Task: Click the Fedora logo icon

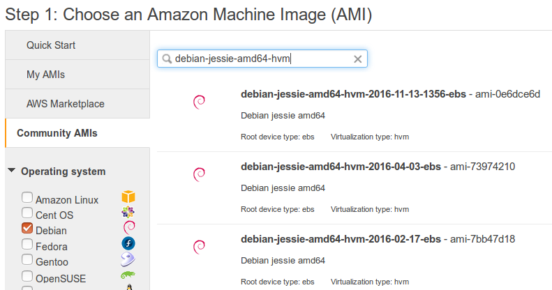Action: [x=128, y=243]
